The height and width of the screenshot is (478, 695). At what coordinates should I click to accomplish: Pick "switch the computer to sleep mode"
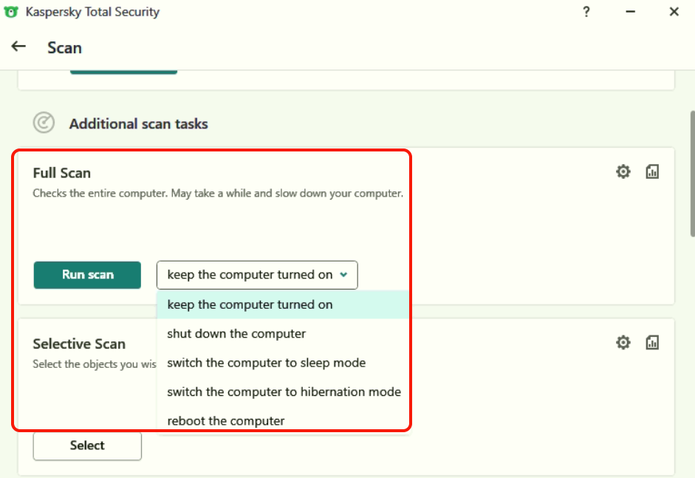click(x=266, y=363)
